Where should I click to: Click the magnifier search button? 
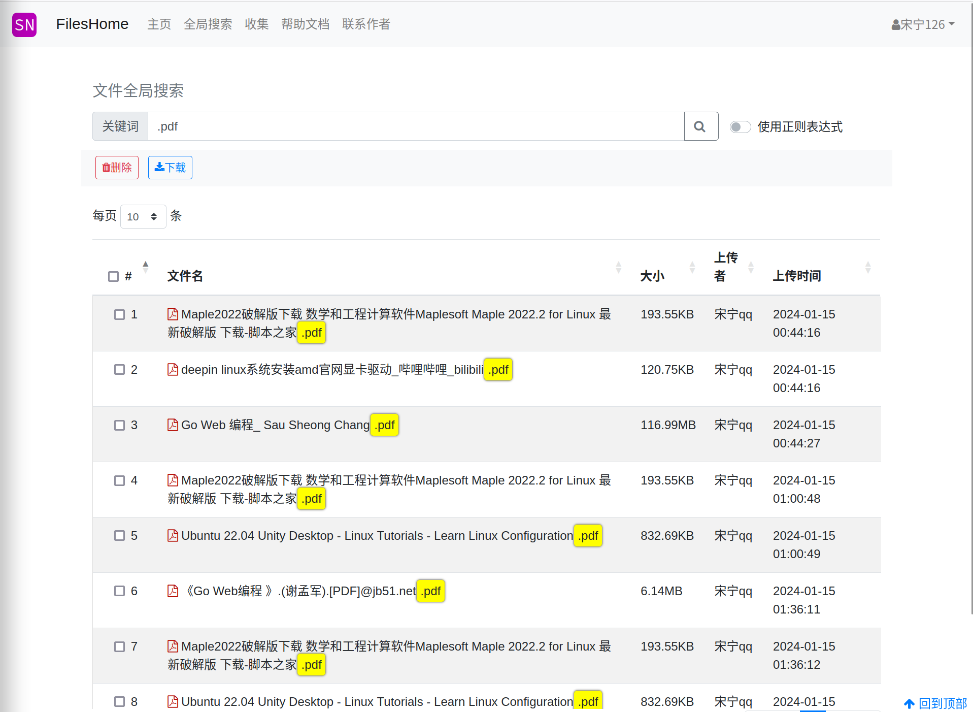(700, 126)
